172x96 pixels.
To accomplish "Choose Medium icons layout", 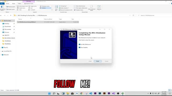I will (45, 6).
